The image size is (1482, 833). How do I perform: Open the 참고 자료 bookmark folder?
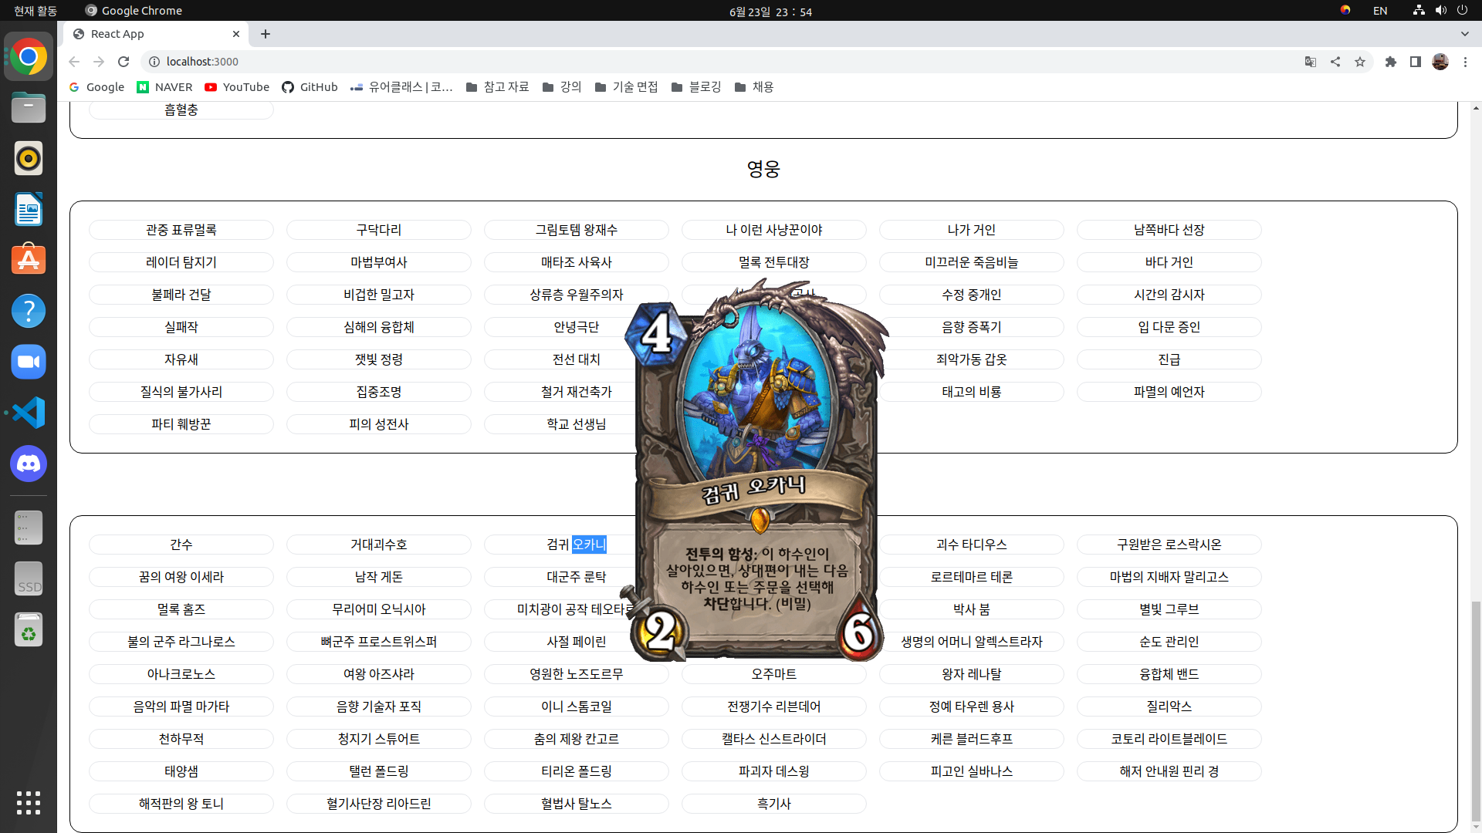click(x=498, y=87)
